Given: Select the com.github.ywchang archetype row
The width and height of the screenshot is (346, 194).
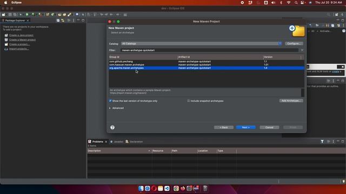Looking at the screenshot, I should coord(207,61).
